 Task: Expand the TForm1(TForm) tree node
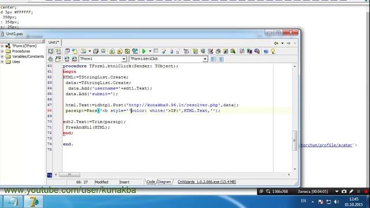[2, 46]
